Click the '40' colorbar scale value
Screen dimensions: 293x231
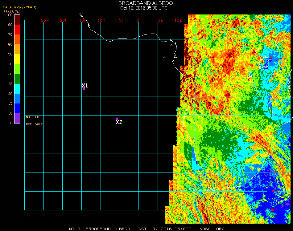pyautogui.click(x=10, y=64)
